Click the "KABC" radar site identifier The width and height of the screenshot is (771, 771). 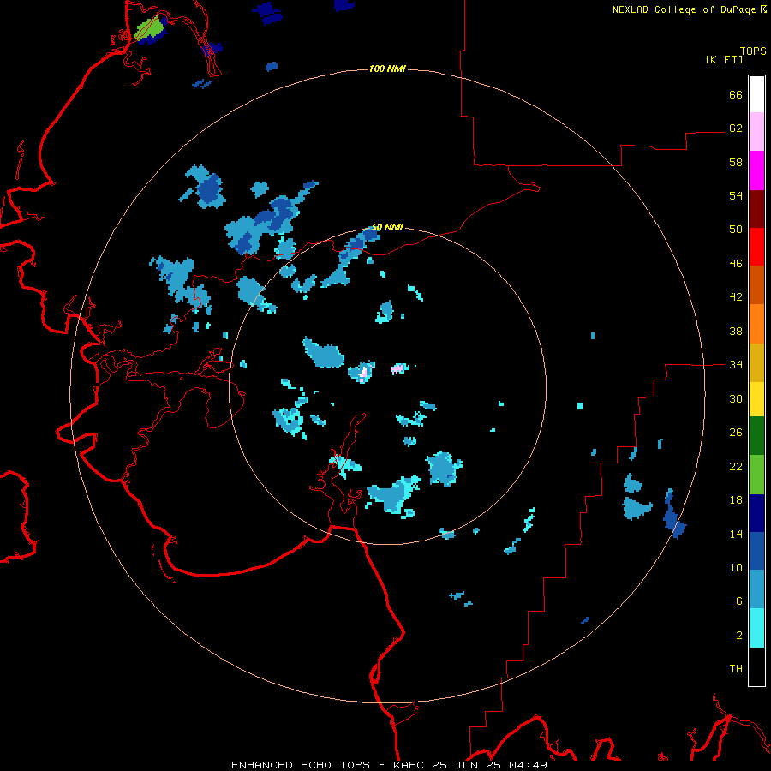point(410,765)
